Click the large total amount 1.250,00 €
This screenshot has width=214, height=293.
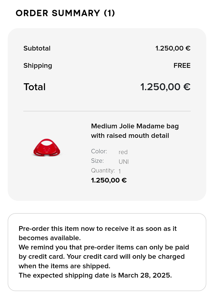click(165, 87)
